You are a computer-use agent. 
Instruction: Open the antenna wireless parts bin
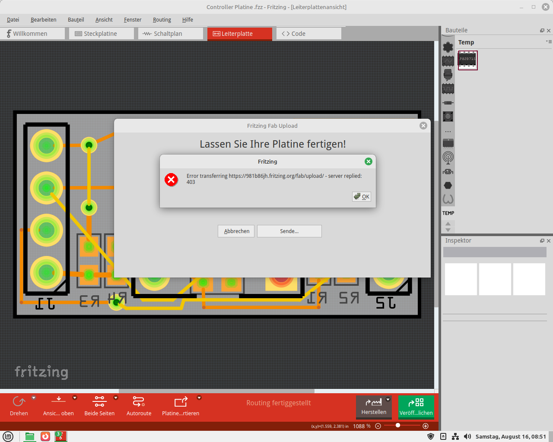click(448, 158)
